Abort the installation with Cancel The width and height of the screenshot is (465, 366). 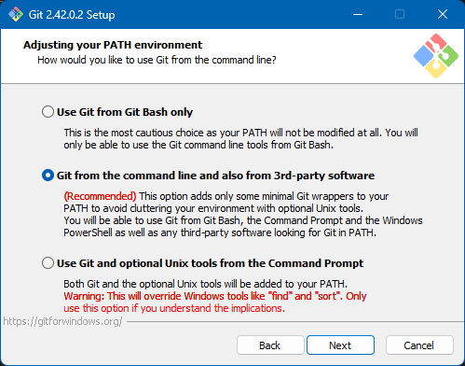pyautogui.click(x=419, y=345)
